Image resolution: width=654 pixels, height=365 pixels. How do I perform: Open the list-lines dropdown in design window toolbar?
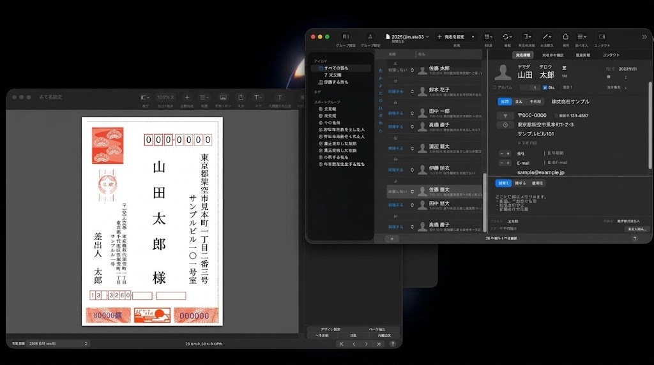204,97
